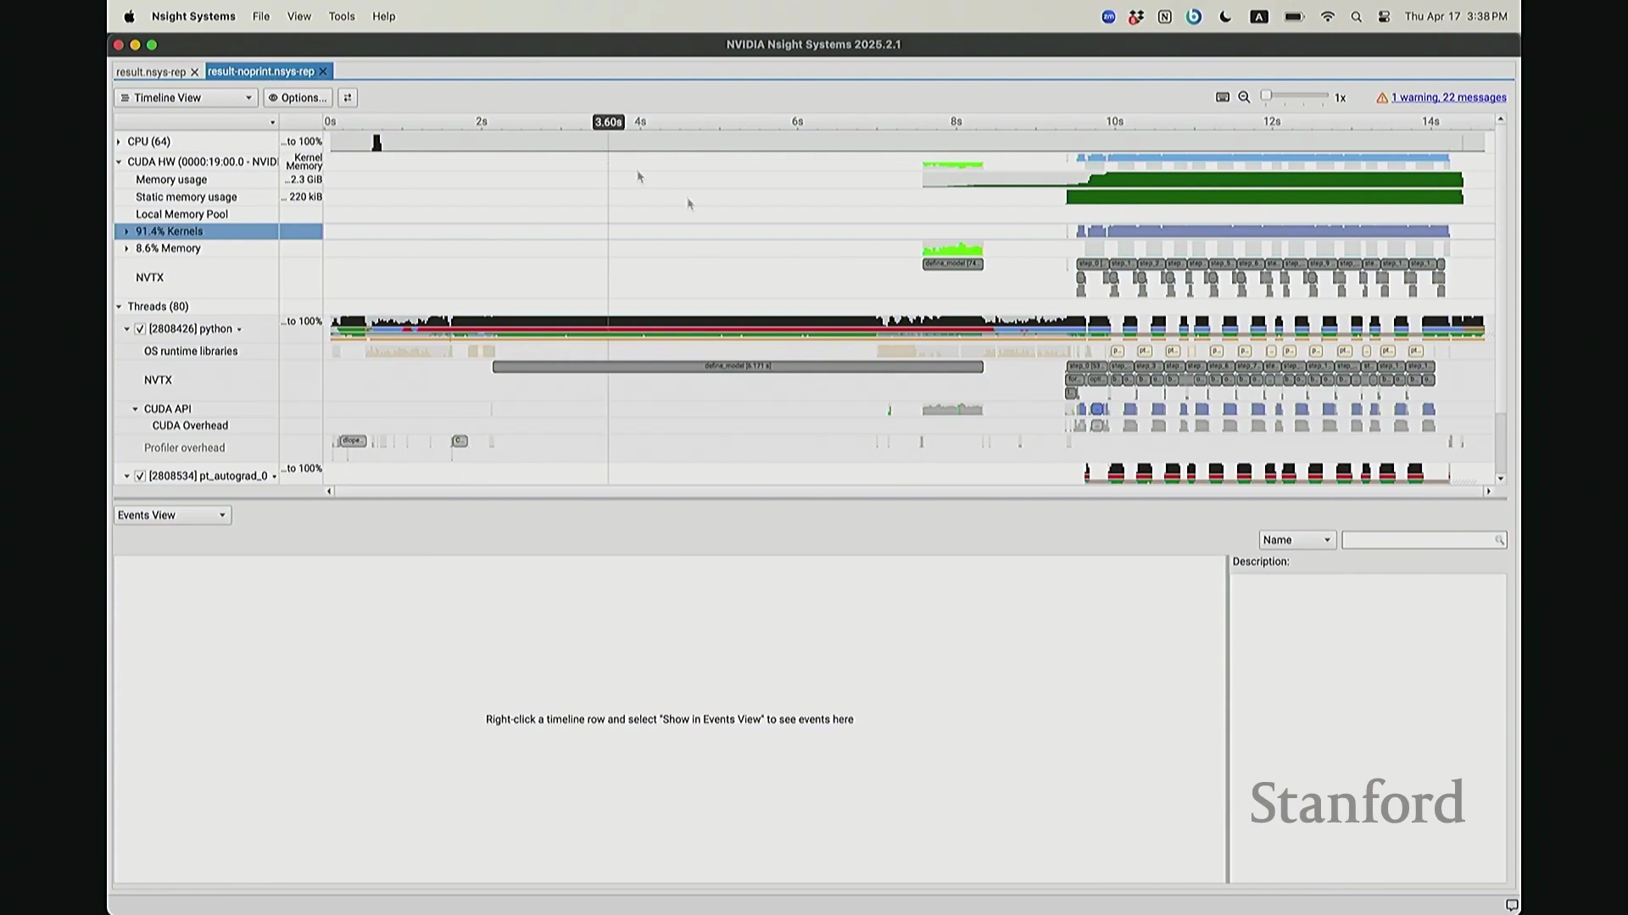Image resolution: width=1628 pixels, height=915 pixels.
Task: Expand the CPU (64) row
Action: pos(119,141)
